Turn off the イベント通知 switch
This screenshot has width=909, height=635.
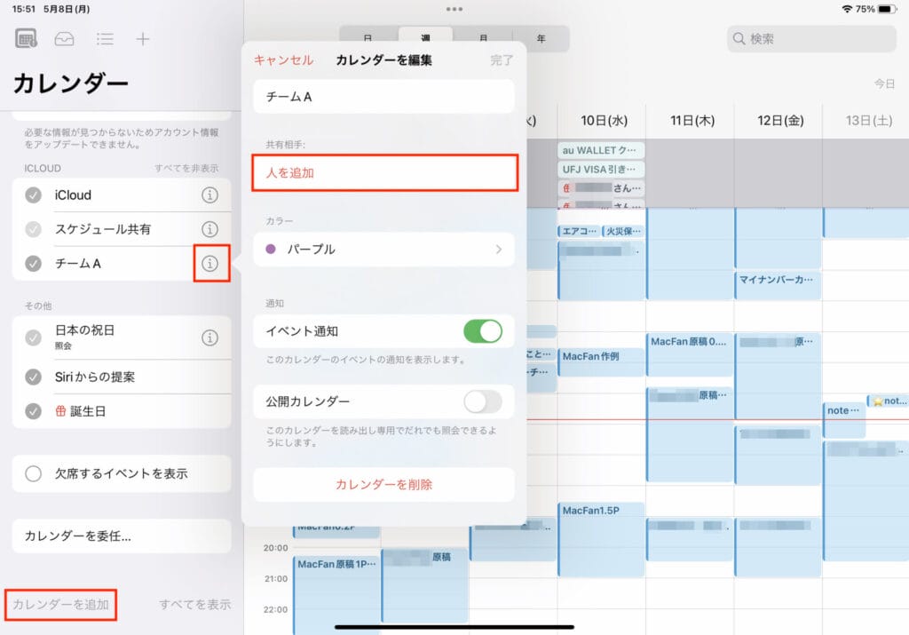click(482, 331)
